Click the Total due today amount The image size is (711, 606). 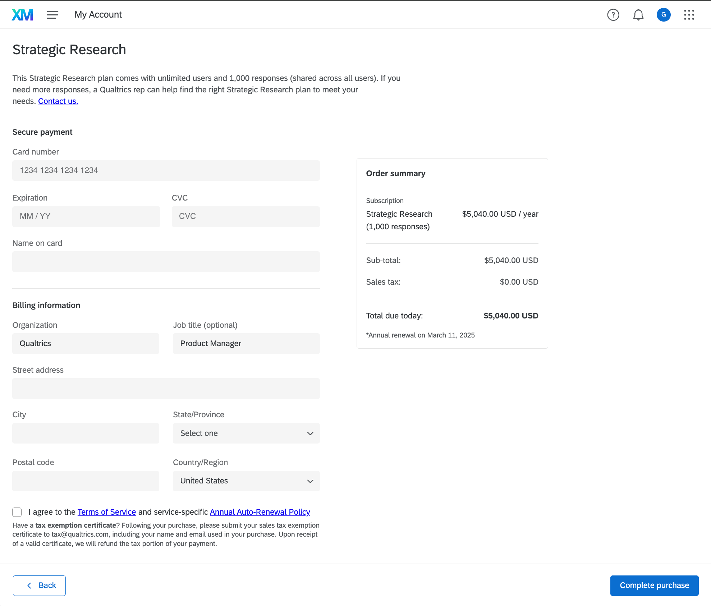(511, 316)
